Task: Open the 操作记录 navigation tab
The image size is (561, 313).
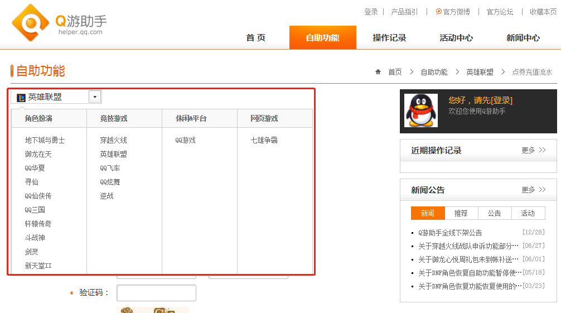Action: pyautogui.click(x=389, y=37)
